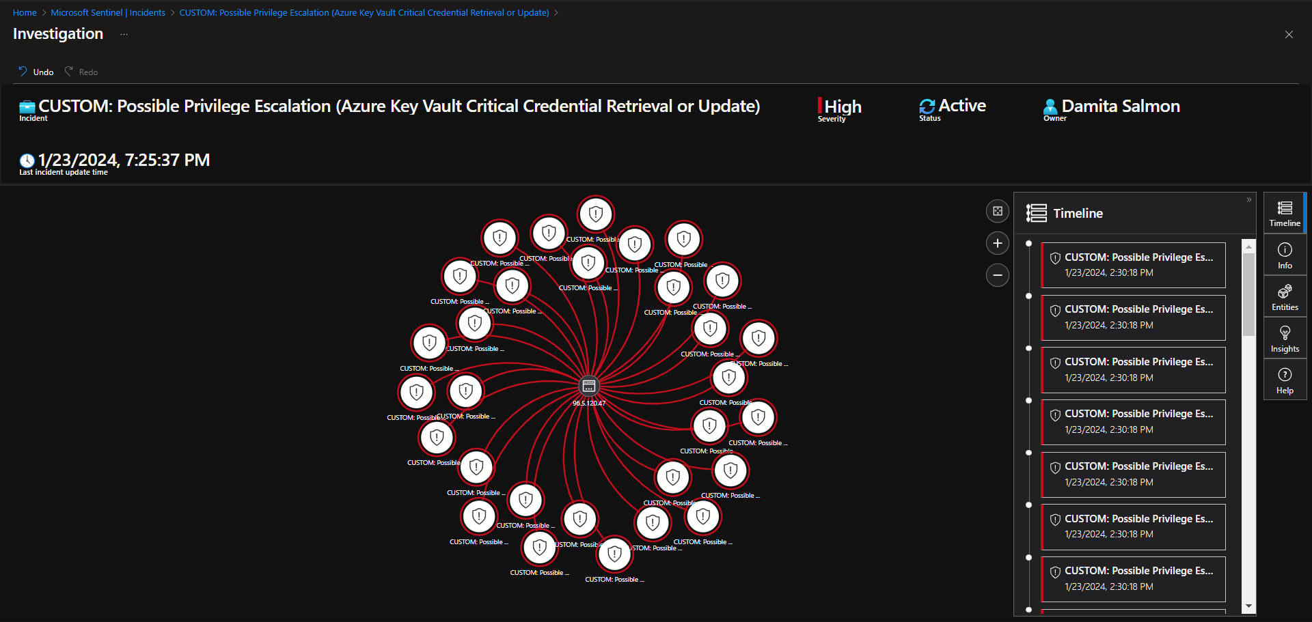This screenshot has height=622, width=1312.
Task: Zoom in on the graph with plus button
Action: pyautogui.click(x=998, y=243)
